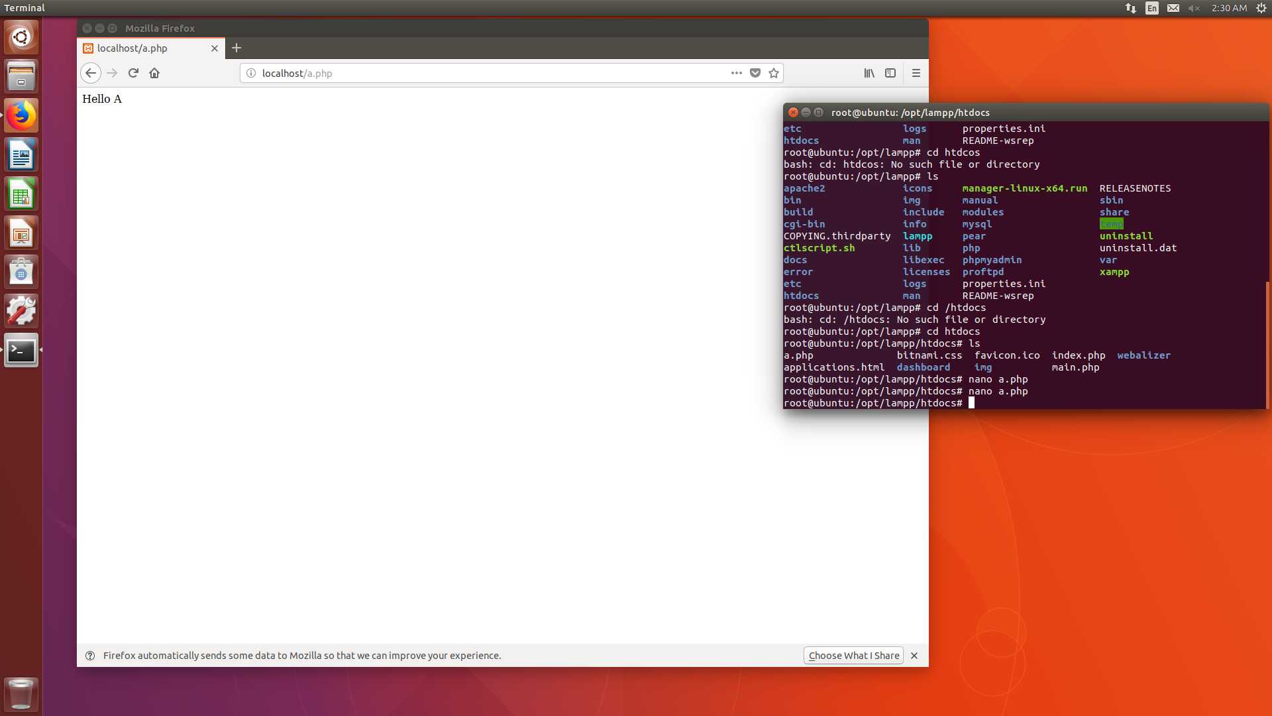Reload the localhost/a.php page
This screenshot has width=1272, height=716.
[x=133, y=73]
